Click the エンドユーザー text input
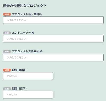Screen dimensions: 106x101 53,39
